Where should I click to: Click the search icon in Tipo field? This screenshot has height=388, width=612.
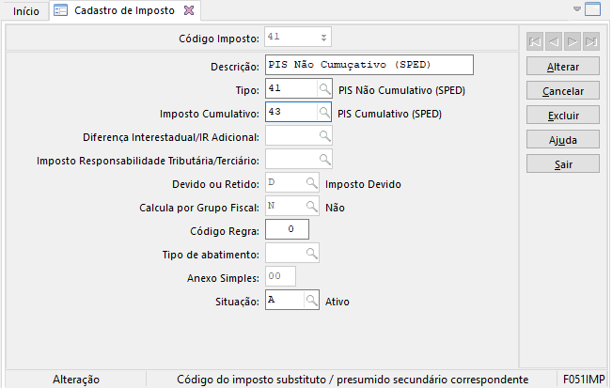pyautogui.click(x=324, y=89)
